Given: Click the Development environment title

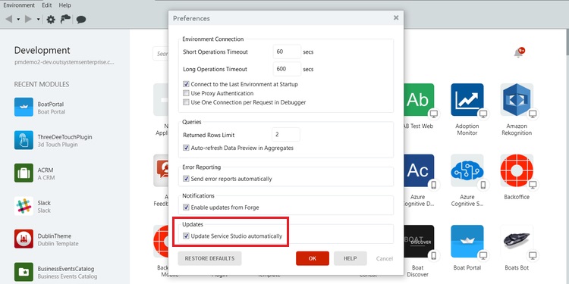Looking at the screenshot, I should tap(42, 50).
